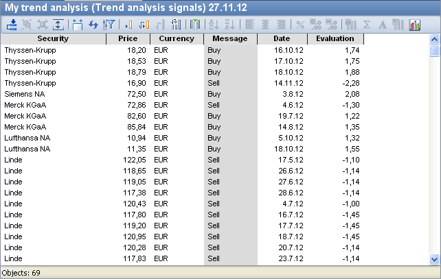The image size is (441, 279).
Task: Click the refresh arrows icon
Action: (x=93, y=25)
